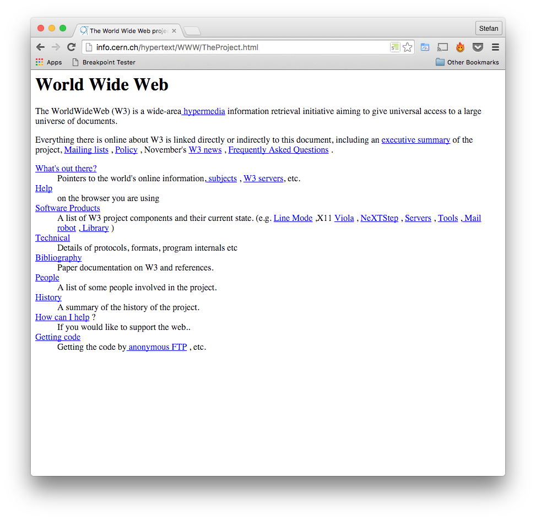Open the executive summary link

416,140
